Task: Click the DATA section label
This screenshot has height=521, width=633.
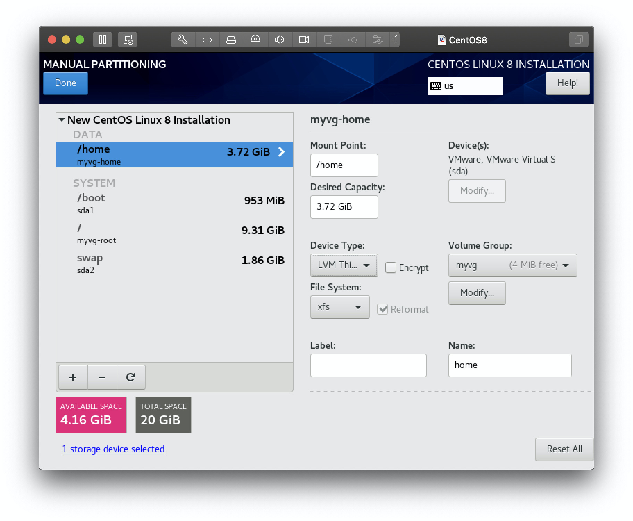Action: tap(87, 134)
